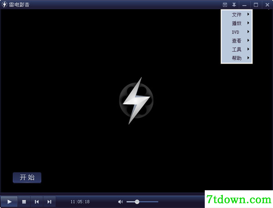
Task: Open the 帮助 menu entry
Action: 237,58
